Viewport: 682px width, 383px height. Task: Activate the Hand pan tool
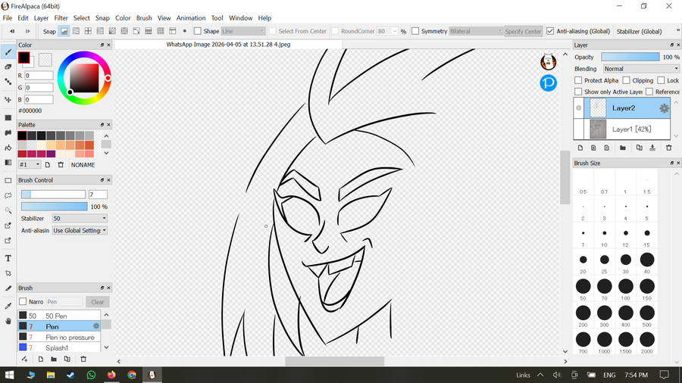[x=8, y=321]
